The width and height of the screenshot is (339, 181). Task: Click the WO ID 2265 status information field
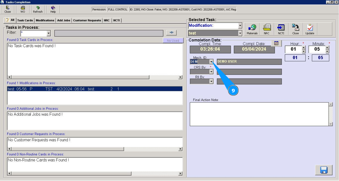[x=183, y=9]
